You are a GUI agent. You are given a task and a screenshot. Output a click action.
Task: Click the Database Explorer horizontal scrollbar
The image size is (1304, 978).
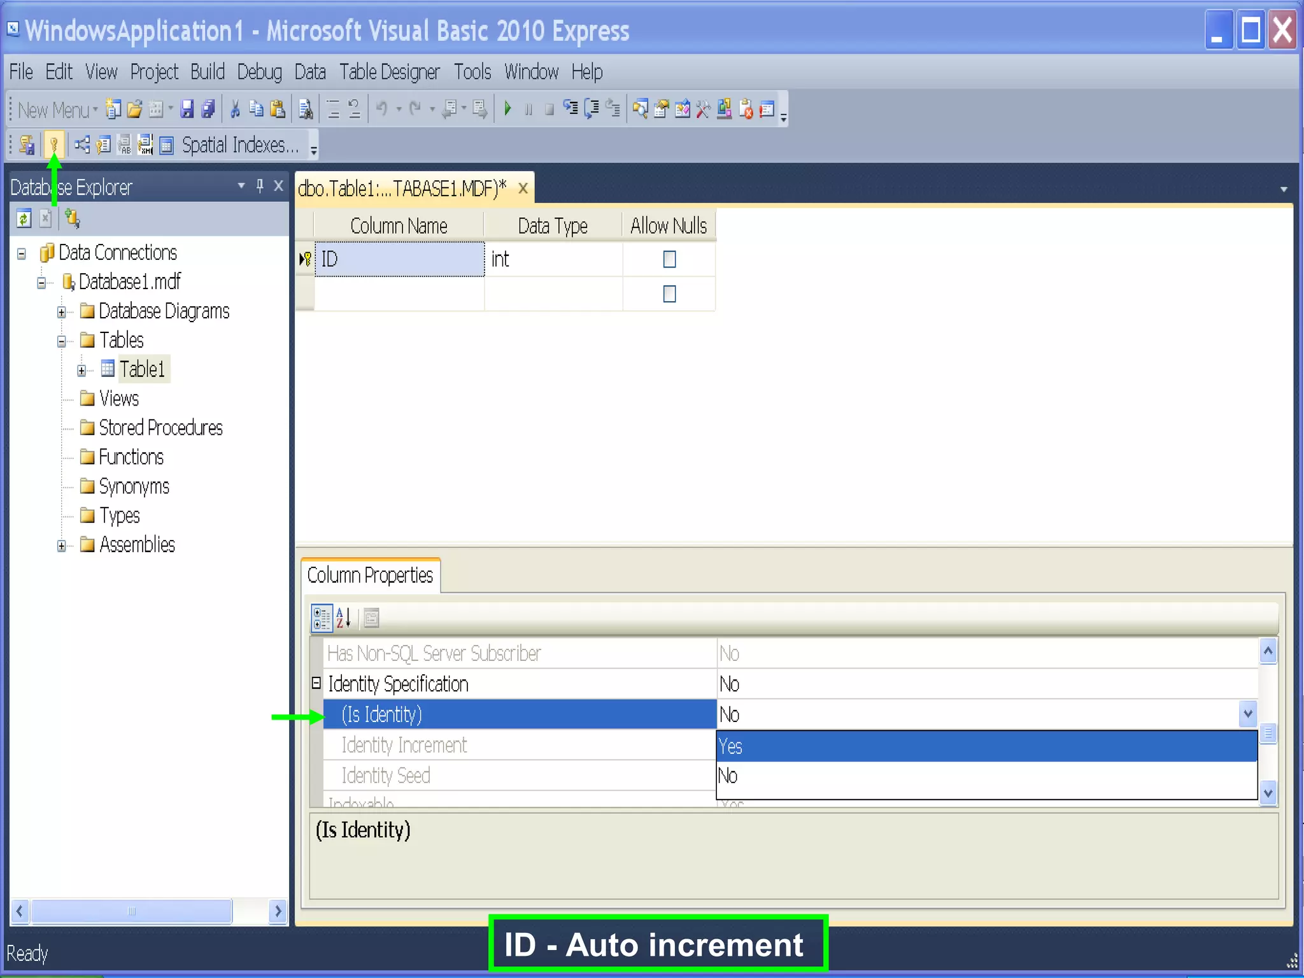coord(131,911)
